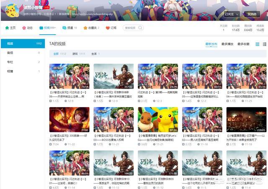Click the 关注数 stat
The height and width of the screenshot is (189, 268).
pyautogui.click(x=224, y=28)
